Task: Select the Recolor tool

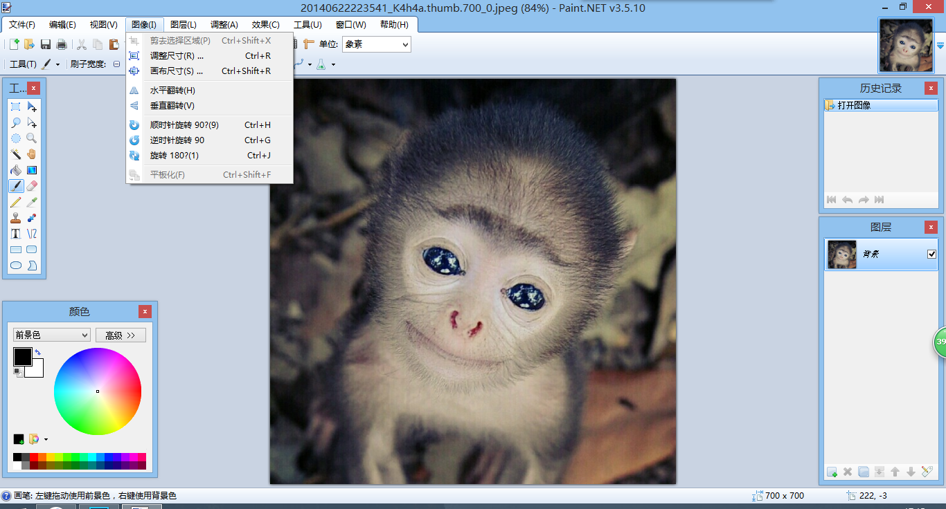Action: [x=32, y=218]
